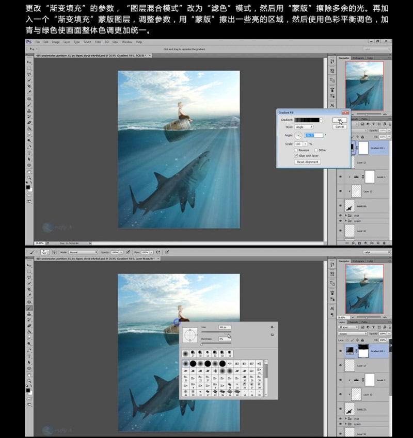Screen dimensions: 413x438
Task: Open the Style dropdown showing Angle
Action: click(x=304, y=127)
